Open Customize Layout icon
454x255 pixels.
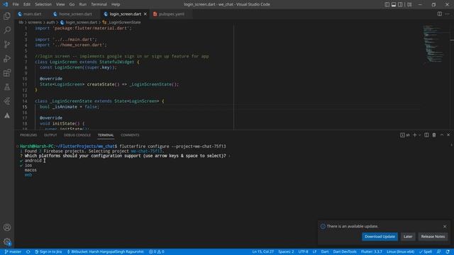(409, 4)
